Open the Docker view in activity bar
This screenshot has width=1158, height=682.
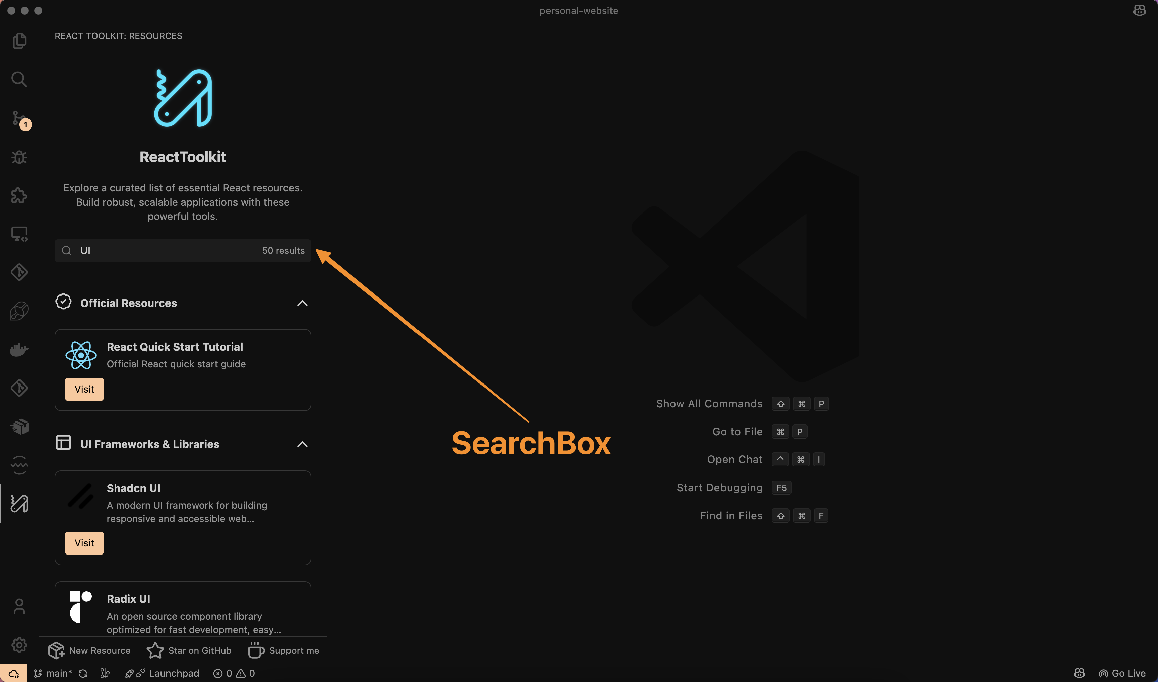pos(19,350)
